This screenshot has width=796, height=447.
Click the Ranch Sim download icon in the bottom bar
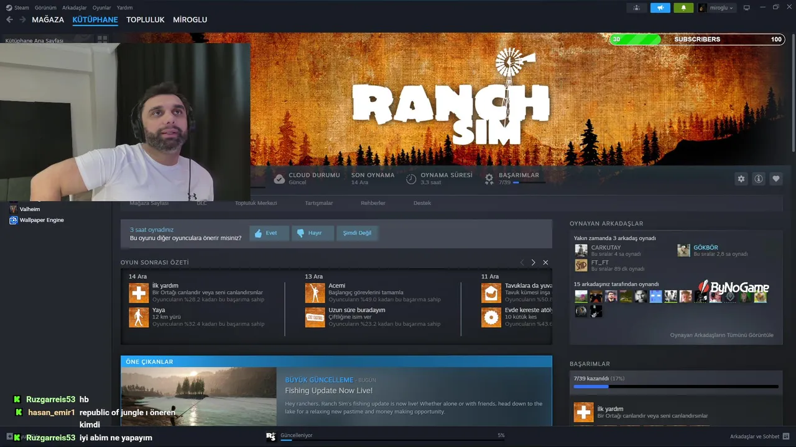[271, 436]
